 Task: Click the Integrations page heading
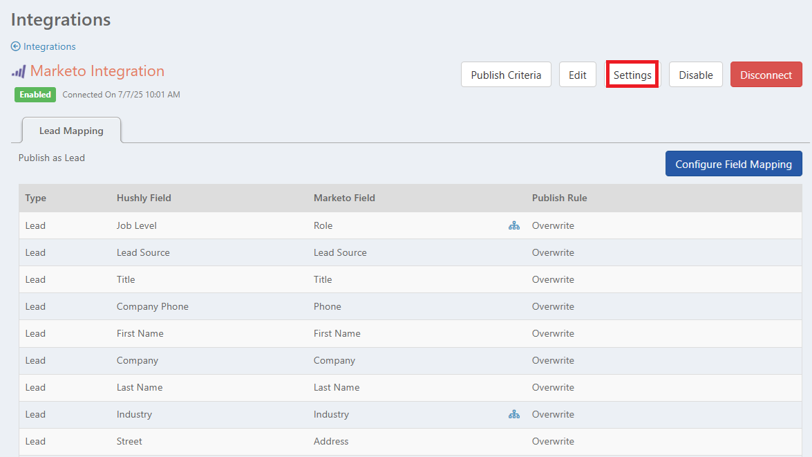(61, 19)
